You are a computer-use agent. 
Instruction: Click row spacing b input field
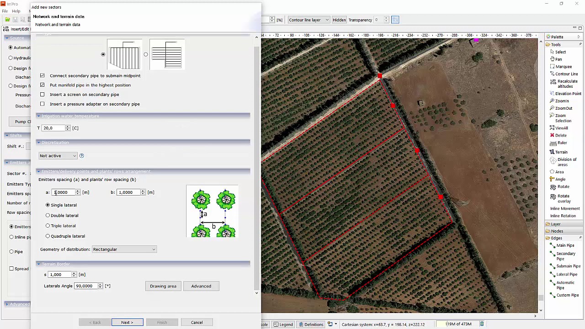(128, 192)
